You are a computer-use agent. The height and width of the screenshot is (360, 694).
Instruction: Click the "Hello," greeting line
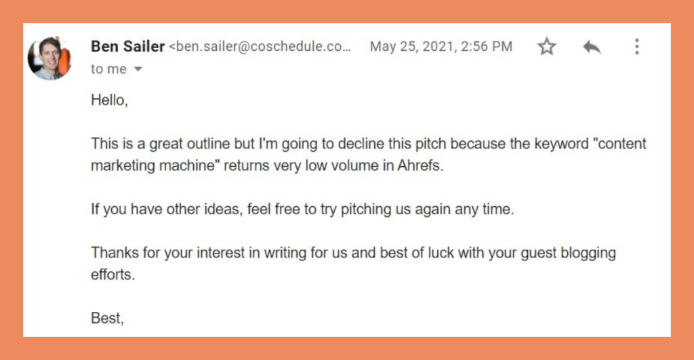tap(109, 101)
